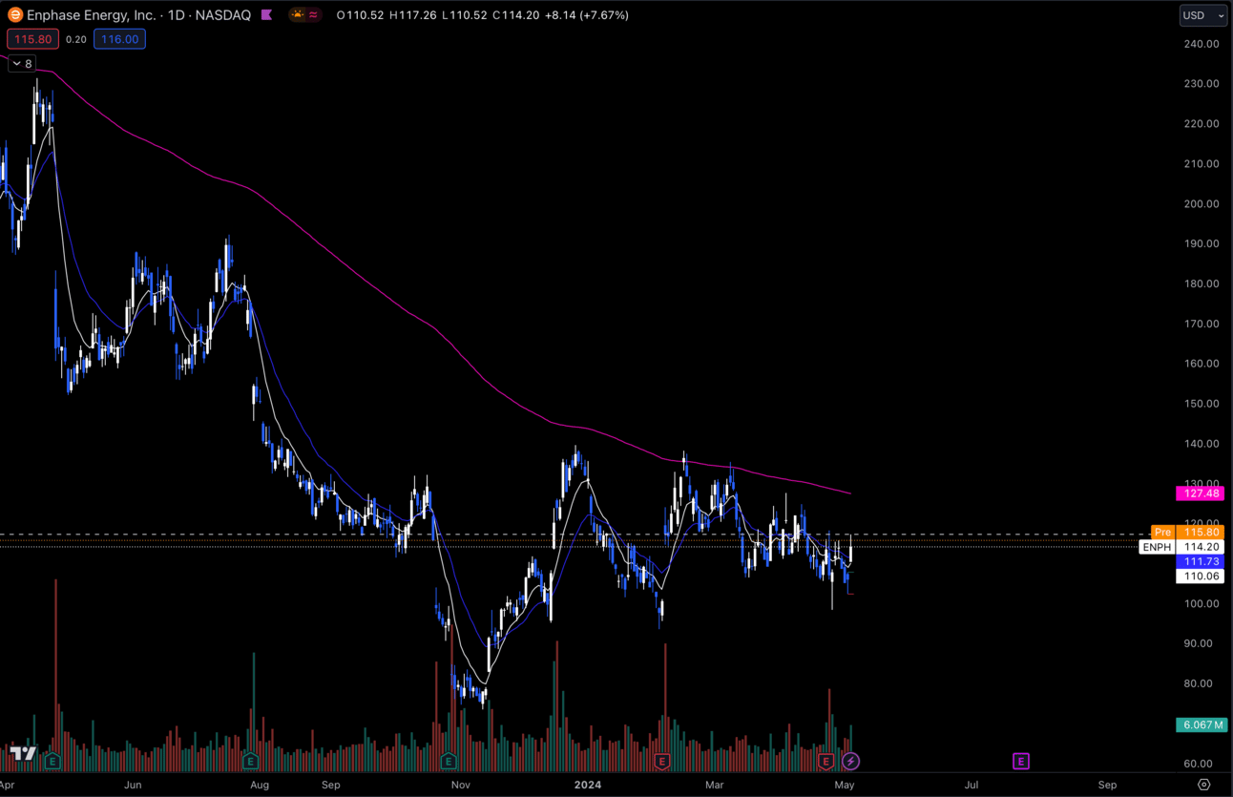Image resolution: width=1233 pixels, height=797 pixels.
Task: Click the blue 116.00 buy button
Action: [119, 39]
